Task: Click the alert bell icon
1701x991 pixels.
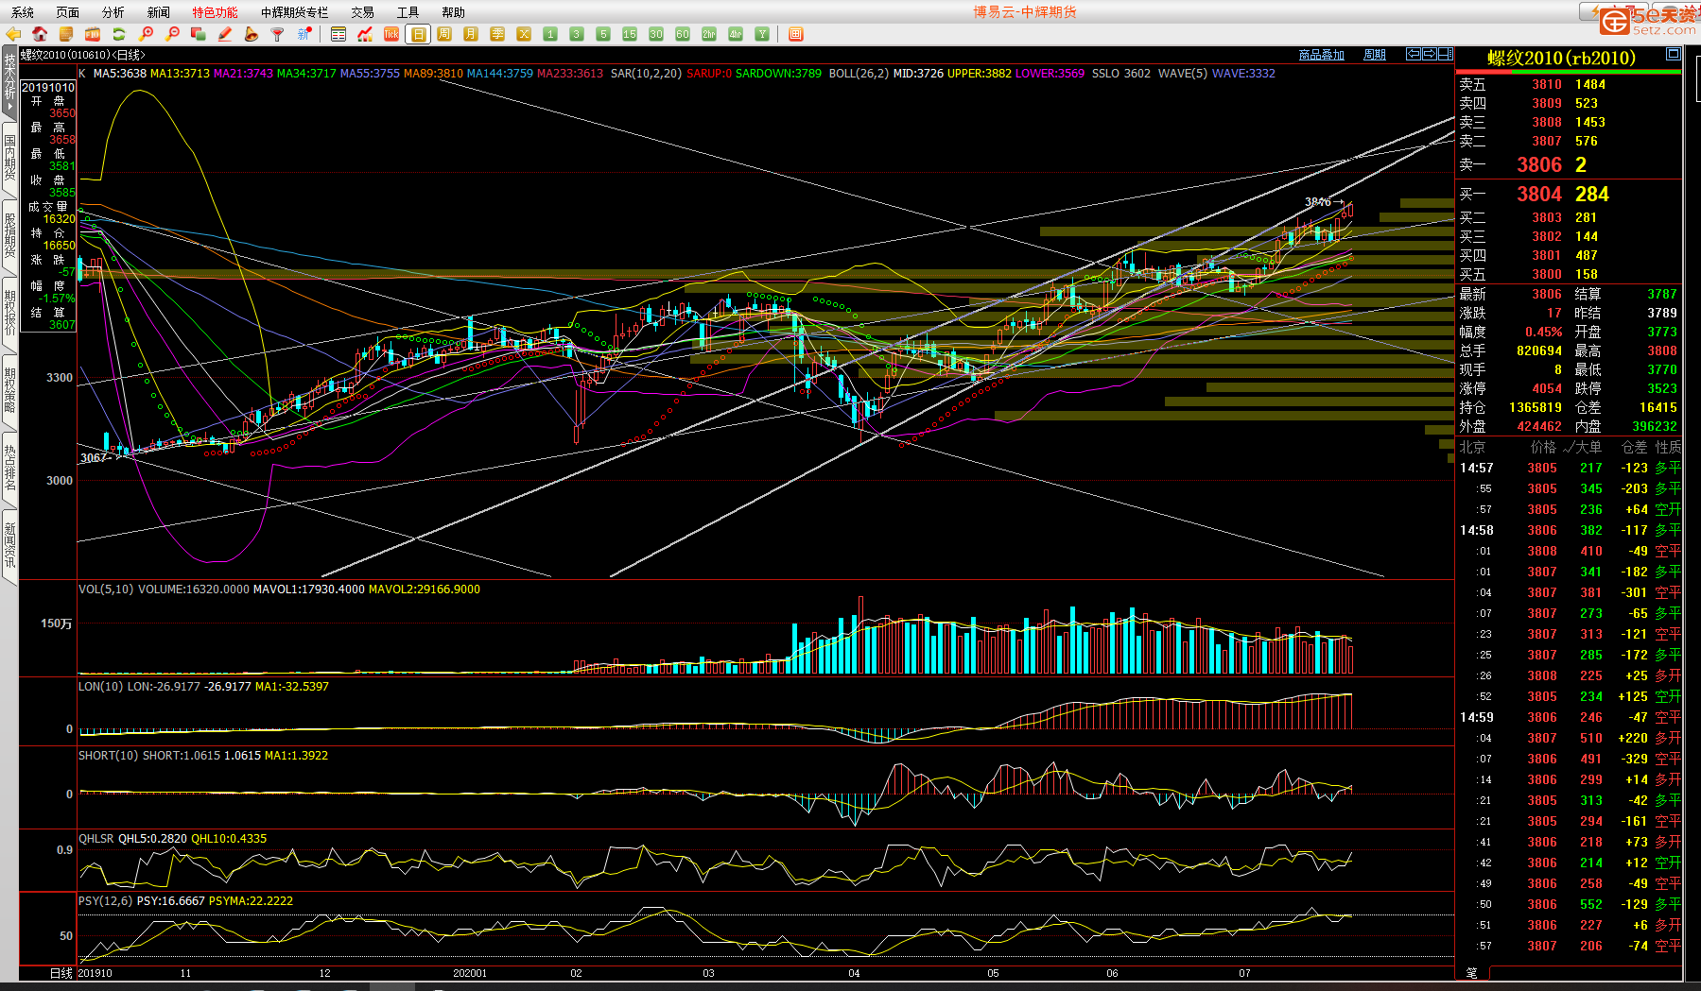Action: pyautogui.click(x=251, y=34)
